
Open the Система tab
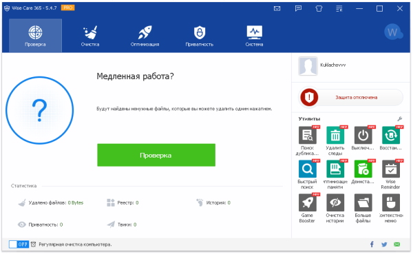coord(254,36)
